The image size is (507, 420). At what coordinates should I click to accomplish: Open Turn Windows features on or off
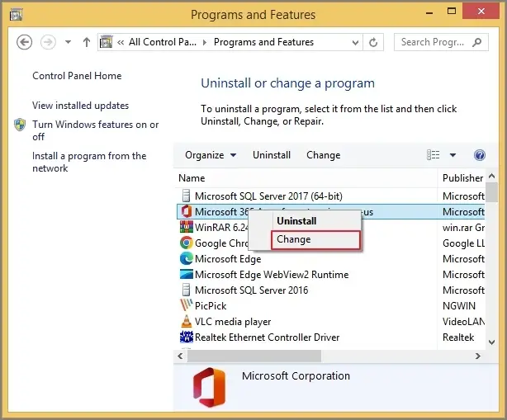click(x=96, y=130)
